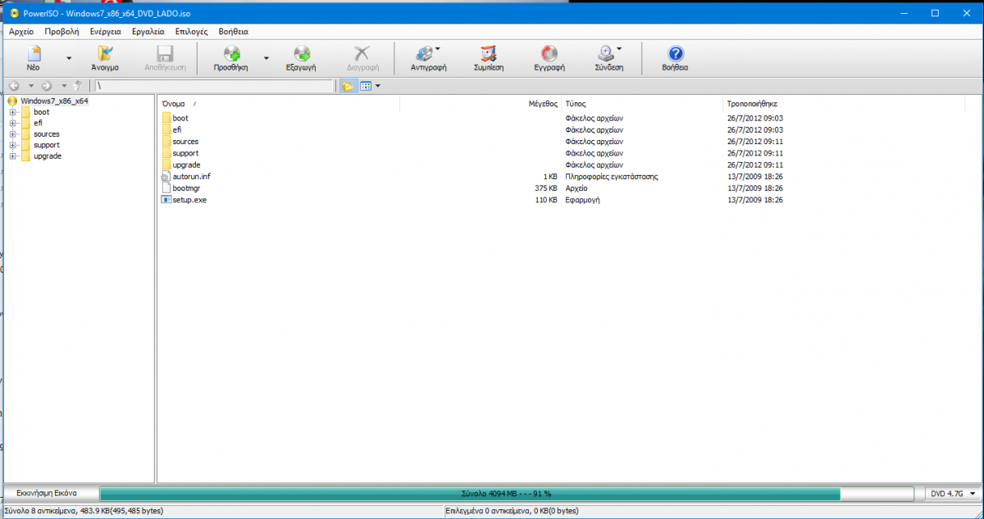Select the boot folder icon in file list
The image size is (984, 519).
point(166,119)
